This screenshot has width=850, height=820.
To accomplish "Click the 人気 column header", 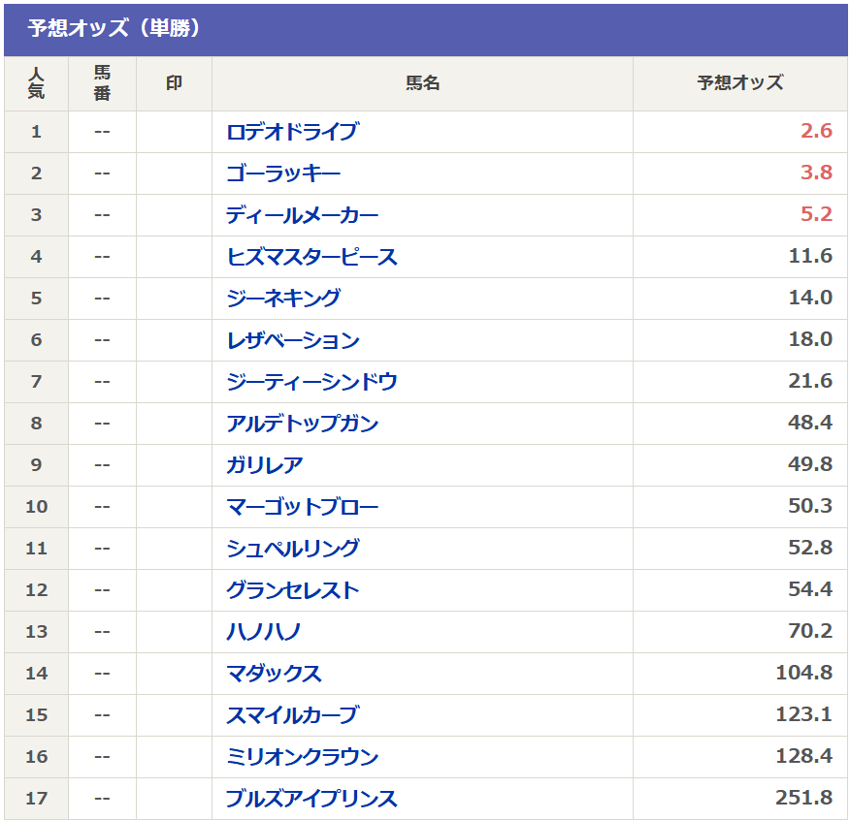I will 36,83.
